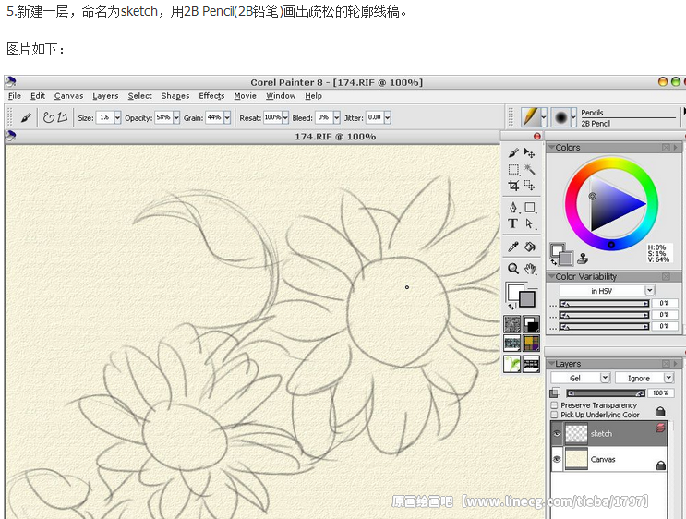Image resolution: width=686 pixels, height=519 pixels.
Task: Open the Effects menu
Action: 211,96
